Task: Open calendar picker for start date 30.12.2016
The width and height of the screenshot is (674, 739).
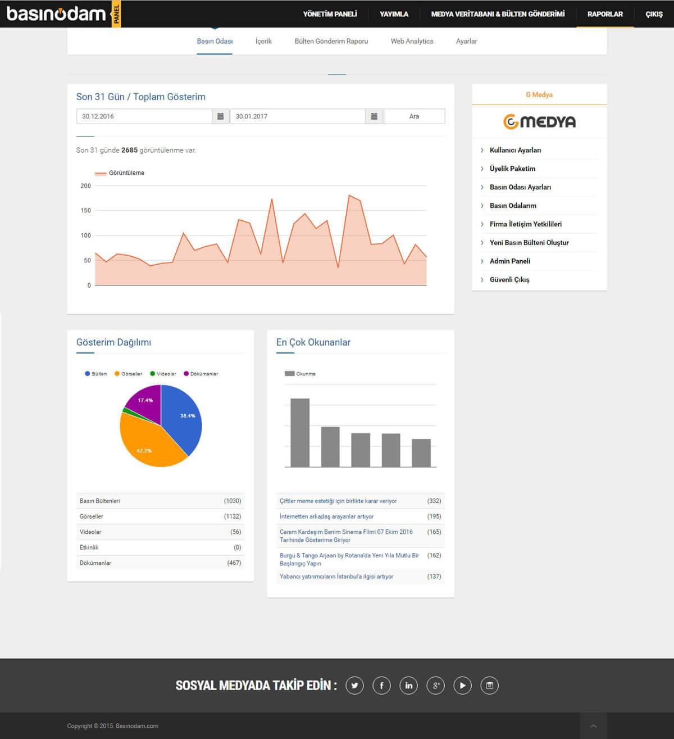Action: [220, 116]
